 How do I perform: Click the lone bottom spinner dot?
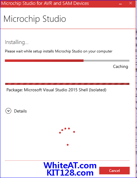[x=68, y=145]
